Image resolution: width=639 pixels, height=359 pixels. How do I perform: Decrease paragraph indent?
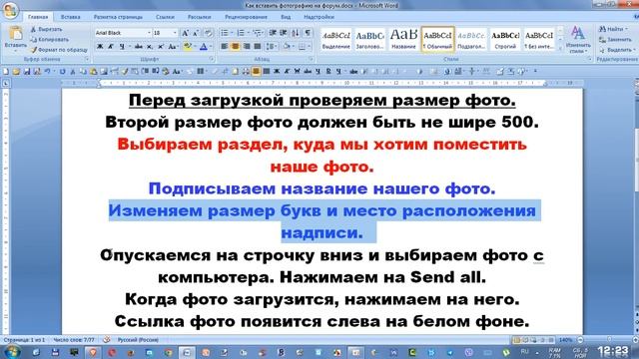click(273, 33)
